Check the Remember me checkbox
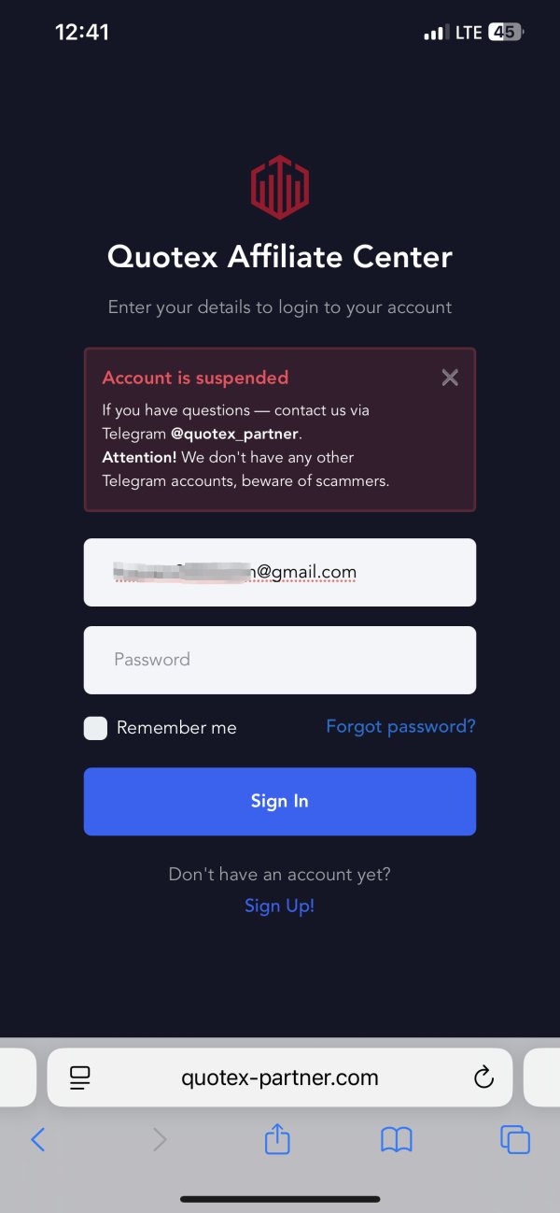This screenshot has width=560, height=1213. 95,728
